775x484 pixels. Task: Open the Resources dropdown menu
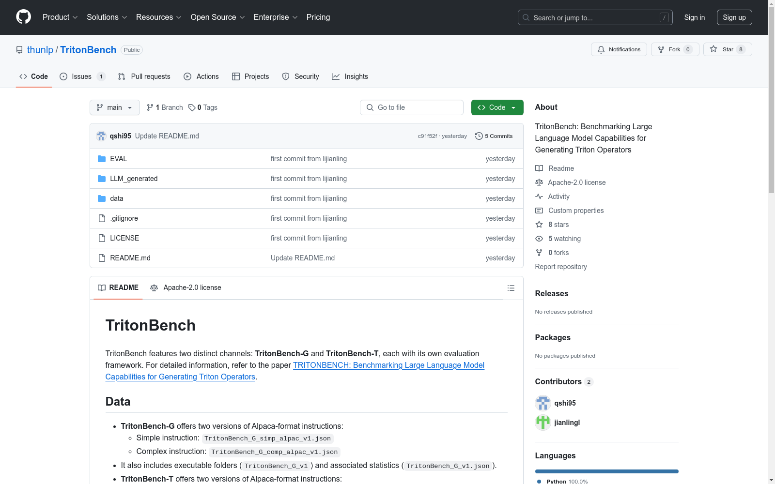pos(159,17)
